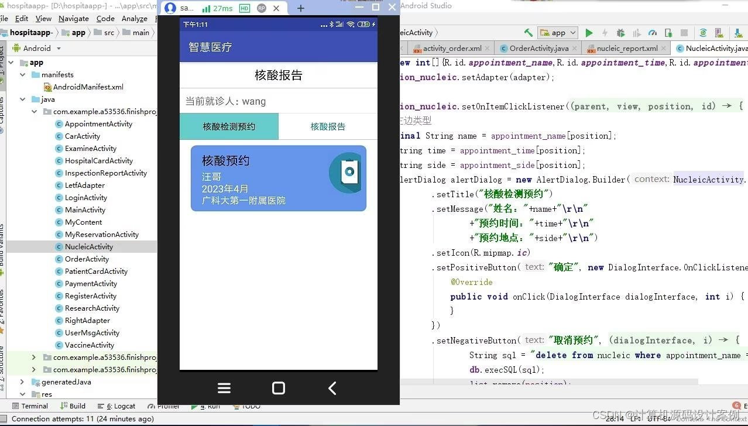The height and width of the screenshot is (426, 748).
Task: Open the Profiler using the gauge icon
Action: (x=652, y=33)
